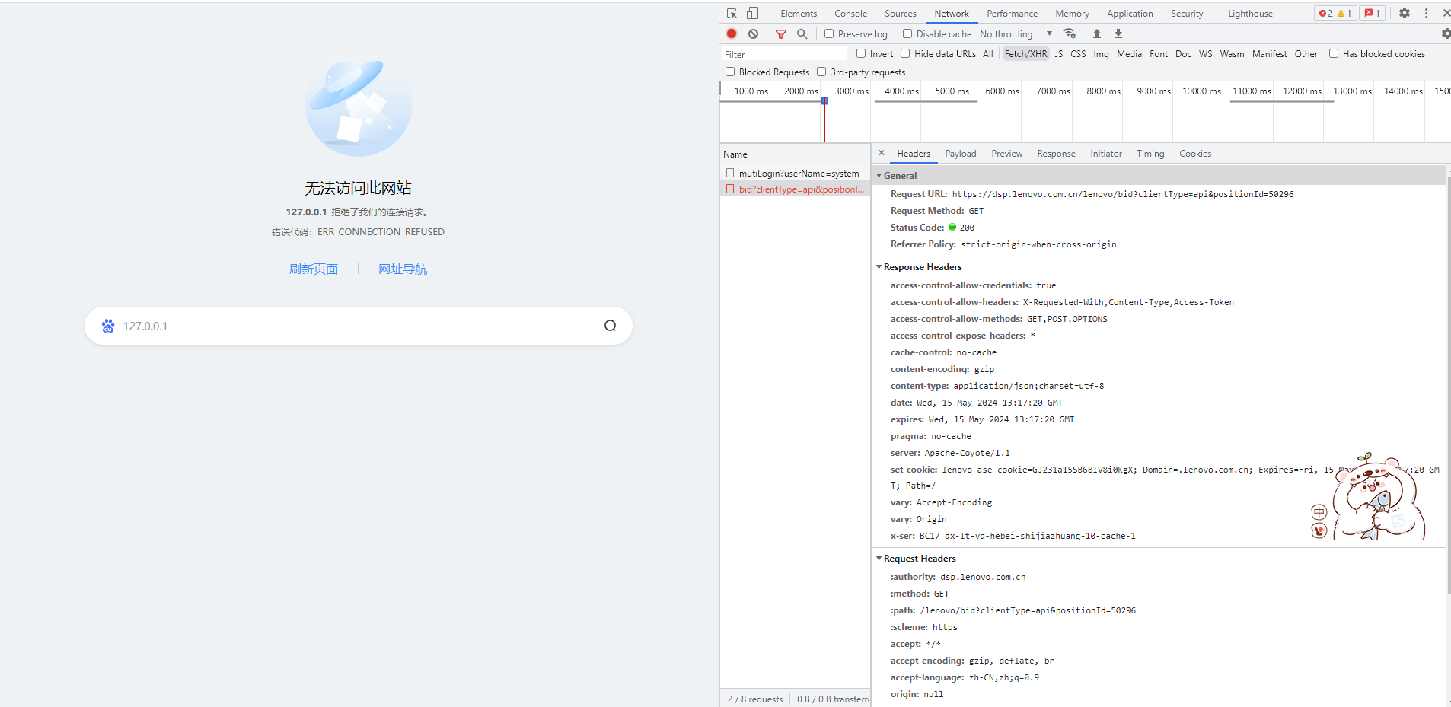Open DevTools three-dot customize menu
This screenshot has width=1451, height=707.
(1426, 13)
